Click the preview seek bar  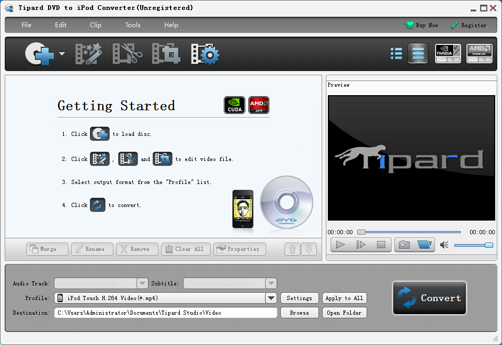409,232
